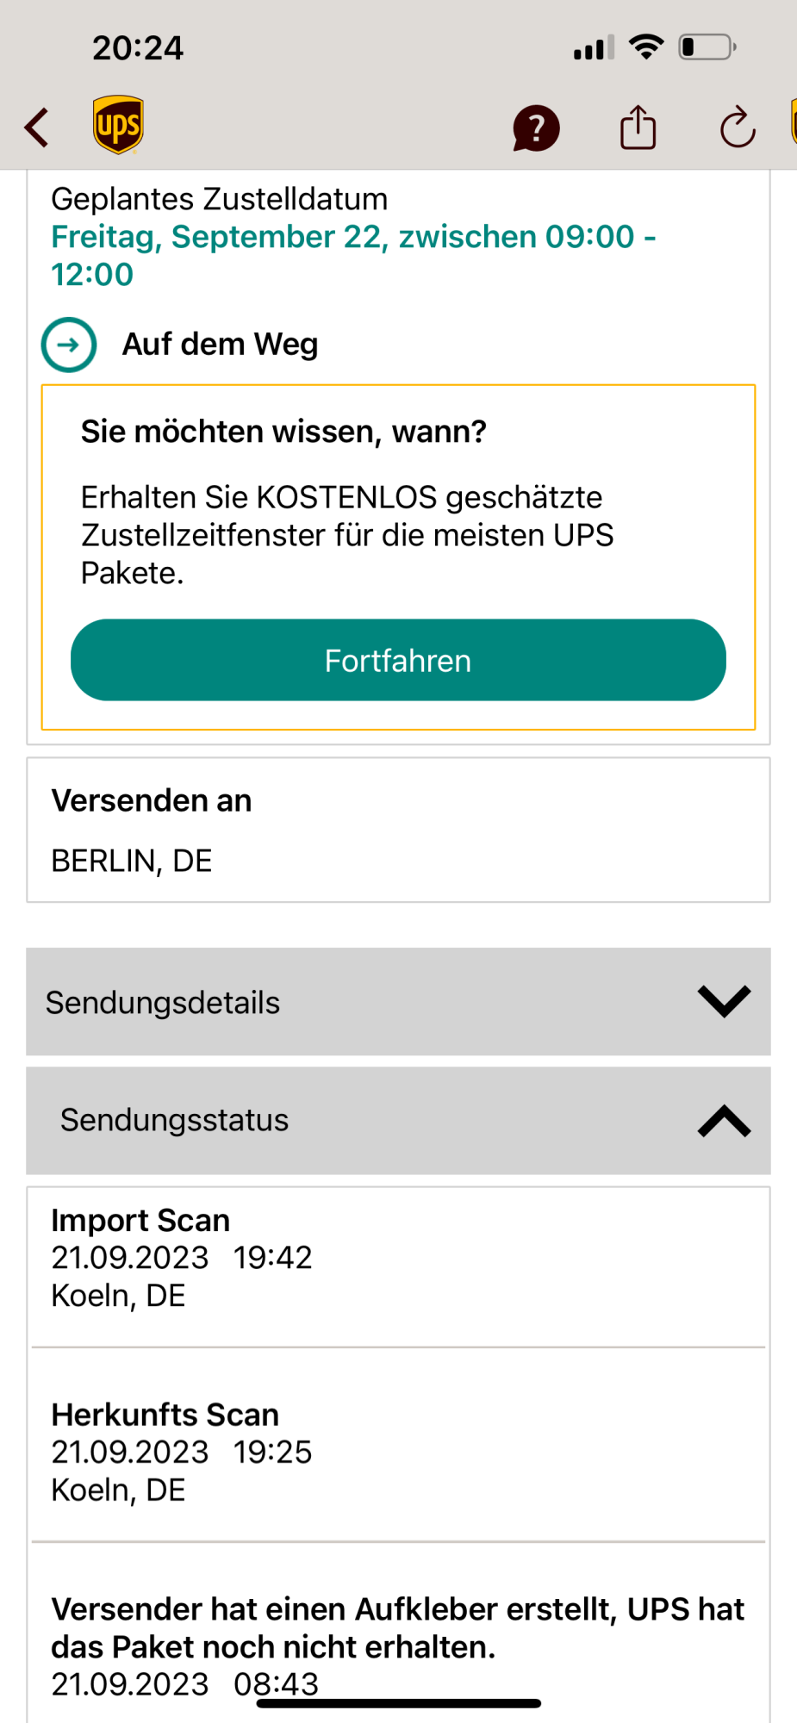The height and width of the screenshot is (1723, 797).
Task: Tap the battery indicator in status bar
Action: [x=707, y=47]
